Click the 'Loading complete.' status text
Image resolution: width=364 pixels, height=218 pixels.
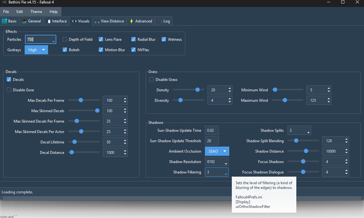[x=17, y=192]
